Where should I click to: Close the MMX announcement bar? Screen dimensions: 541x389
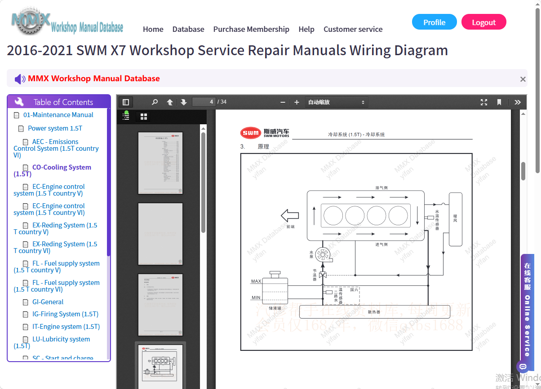coord(523,79)
